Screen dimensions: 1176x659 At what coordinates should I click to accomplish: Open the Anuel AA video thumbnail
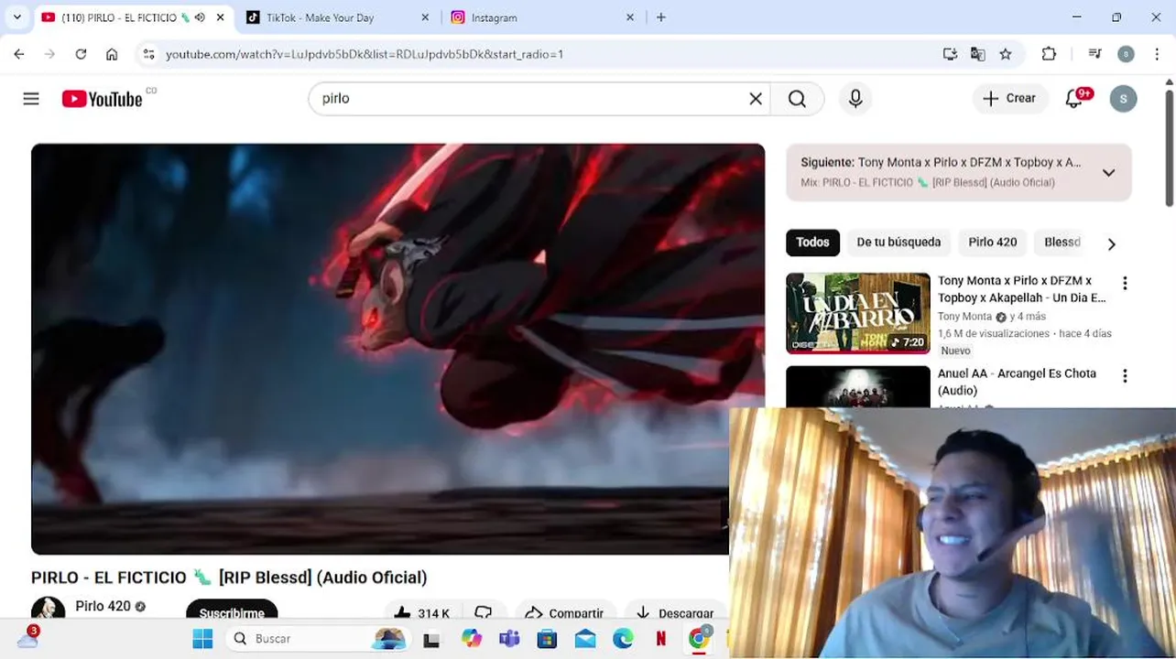tap(858, 386)
